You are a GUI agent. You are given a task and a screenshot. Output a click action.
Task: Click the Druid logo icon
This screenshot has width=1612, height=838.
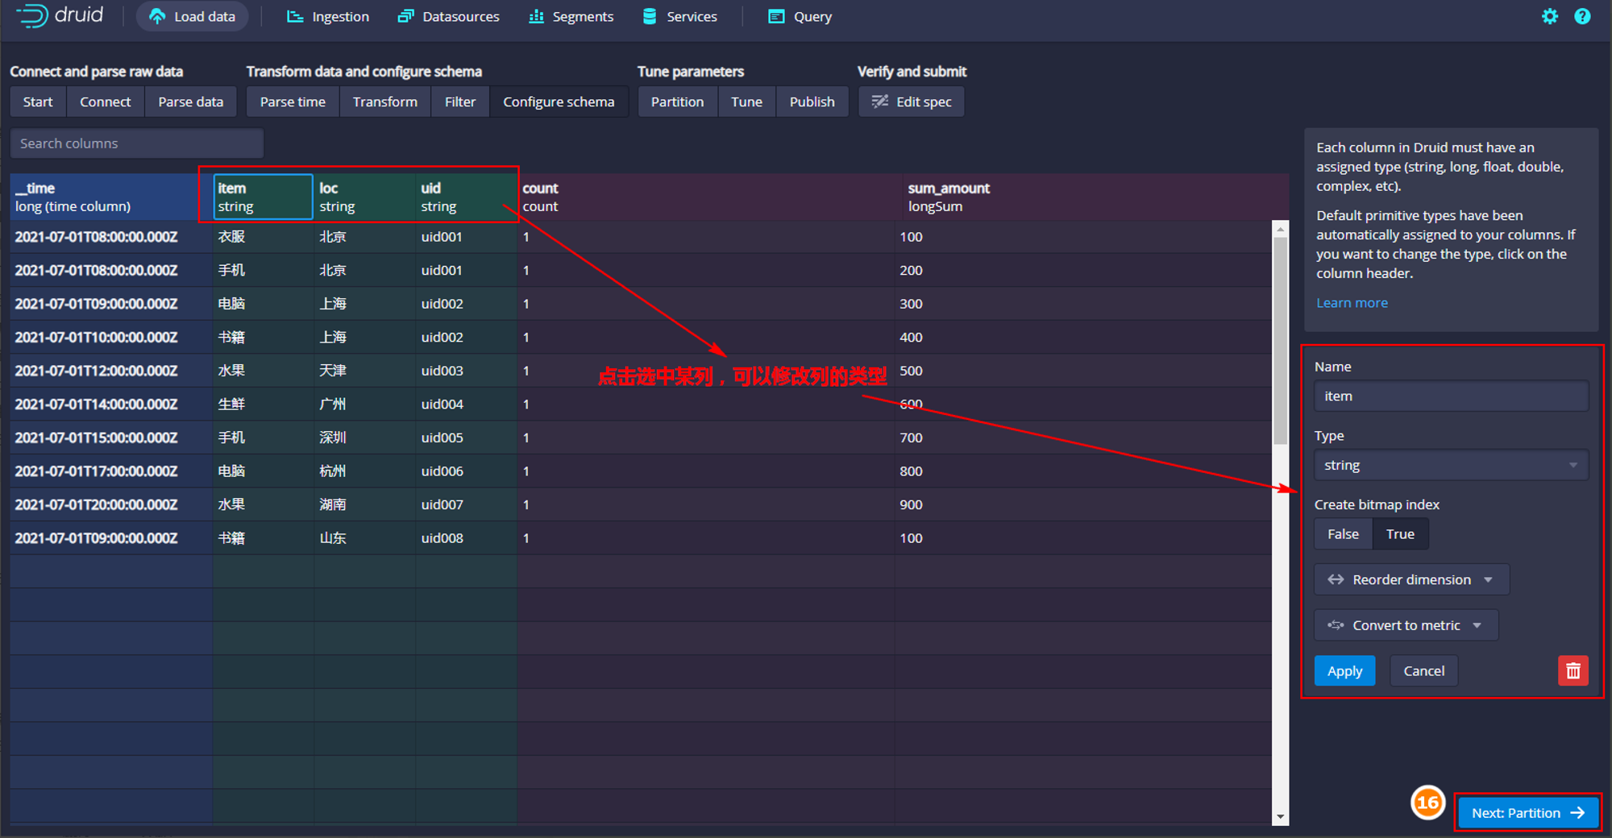pos(32,16)
